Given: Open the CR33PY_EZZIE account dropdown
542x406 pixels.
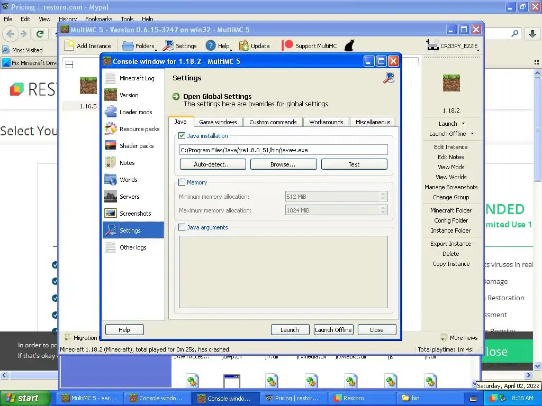Looking at the screenshot, I should click(x=478, y=50).
